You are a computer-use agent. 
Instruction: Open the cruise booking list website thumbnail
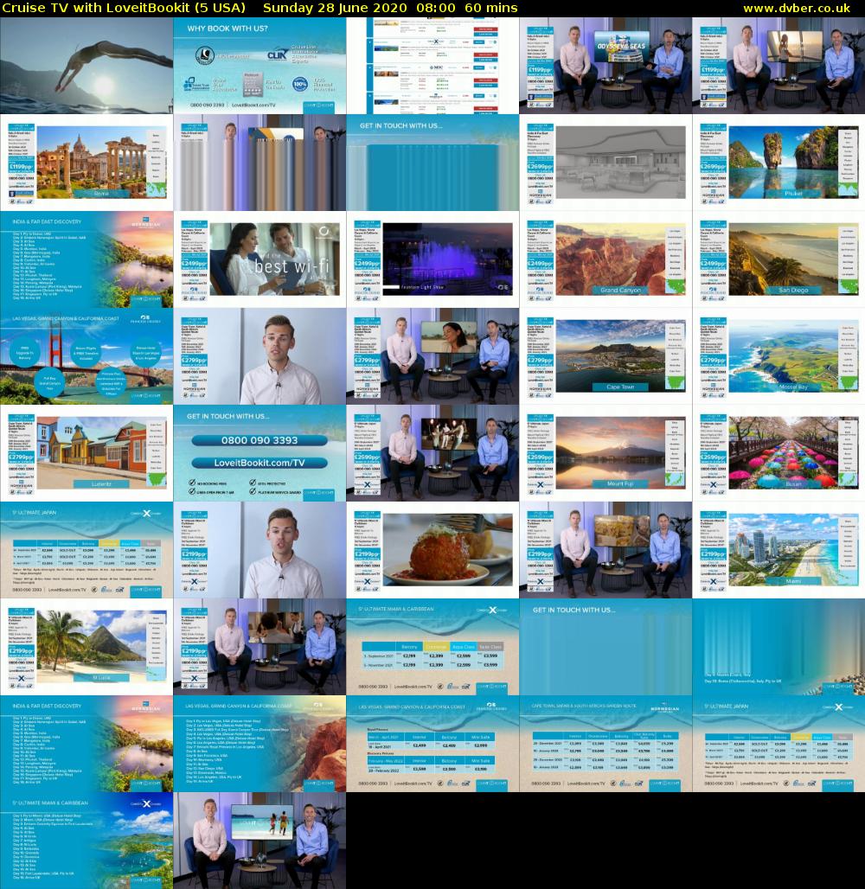click(x=432, y=65)
